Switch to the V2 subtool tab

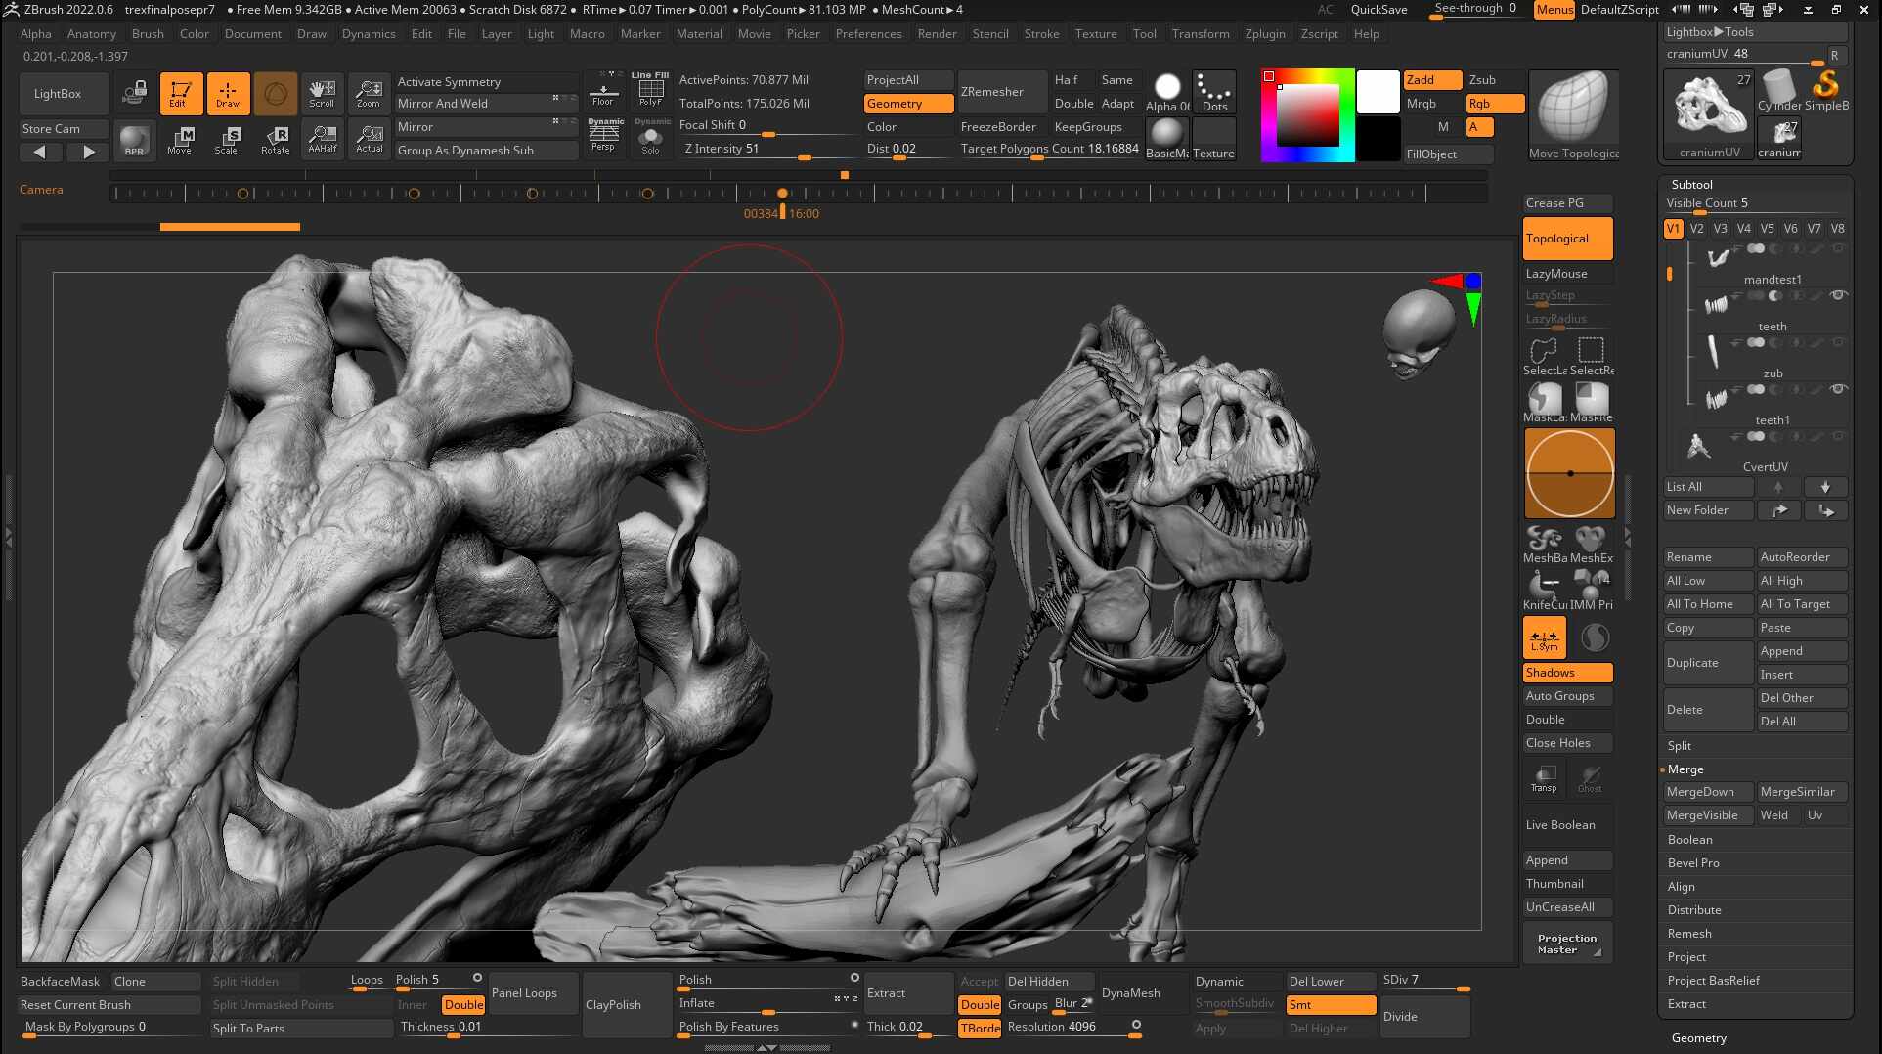click(1696, 228)
